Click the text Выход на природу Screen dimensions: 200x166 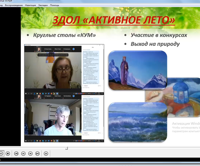[155, 44]
